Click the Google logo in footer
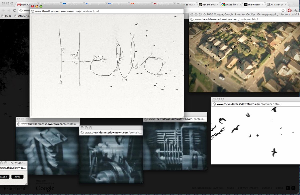 [45, 188]
